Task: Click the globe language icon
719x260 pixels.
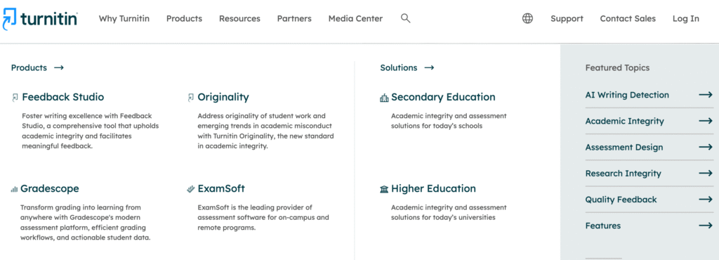Action: coord(528,18)
